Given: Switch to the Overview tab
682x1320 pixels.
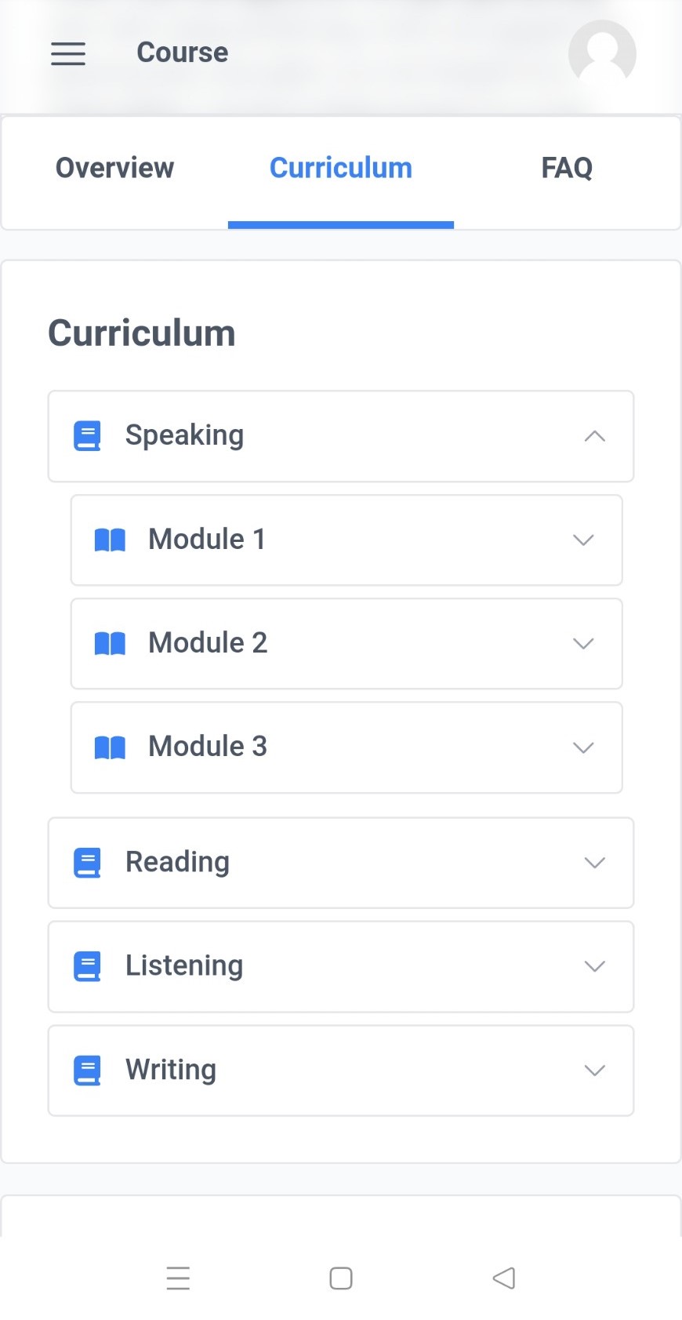Looking at the screenshot, I should [114, 168].
